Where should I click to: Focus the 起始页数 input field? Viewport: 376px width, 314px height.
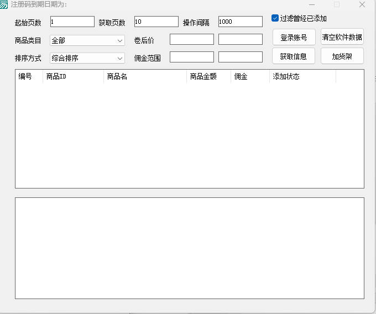(72, 22)
